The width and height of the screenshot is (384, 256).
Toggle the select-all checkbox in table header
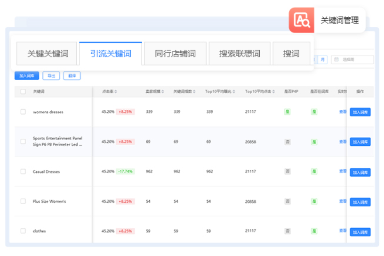click(x=23, y=91)
